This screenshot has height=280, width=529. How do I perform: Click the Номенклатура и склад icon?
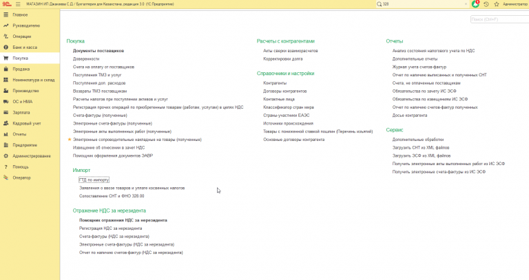coord(6,80)
